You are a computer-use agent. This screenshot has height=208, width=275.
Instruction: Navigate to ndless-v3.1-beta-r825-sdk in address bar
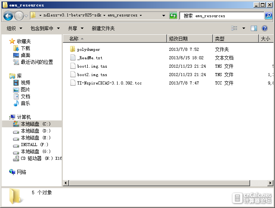pyautogui.click(x=72, y=15)
